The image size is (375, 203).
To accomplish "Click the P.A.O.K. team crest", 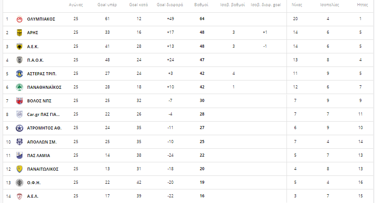I will click(x=19, y=60).
